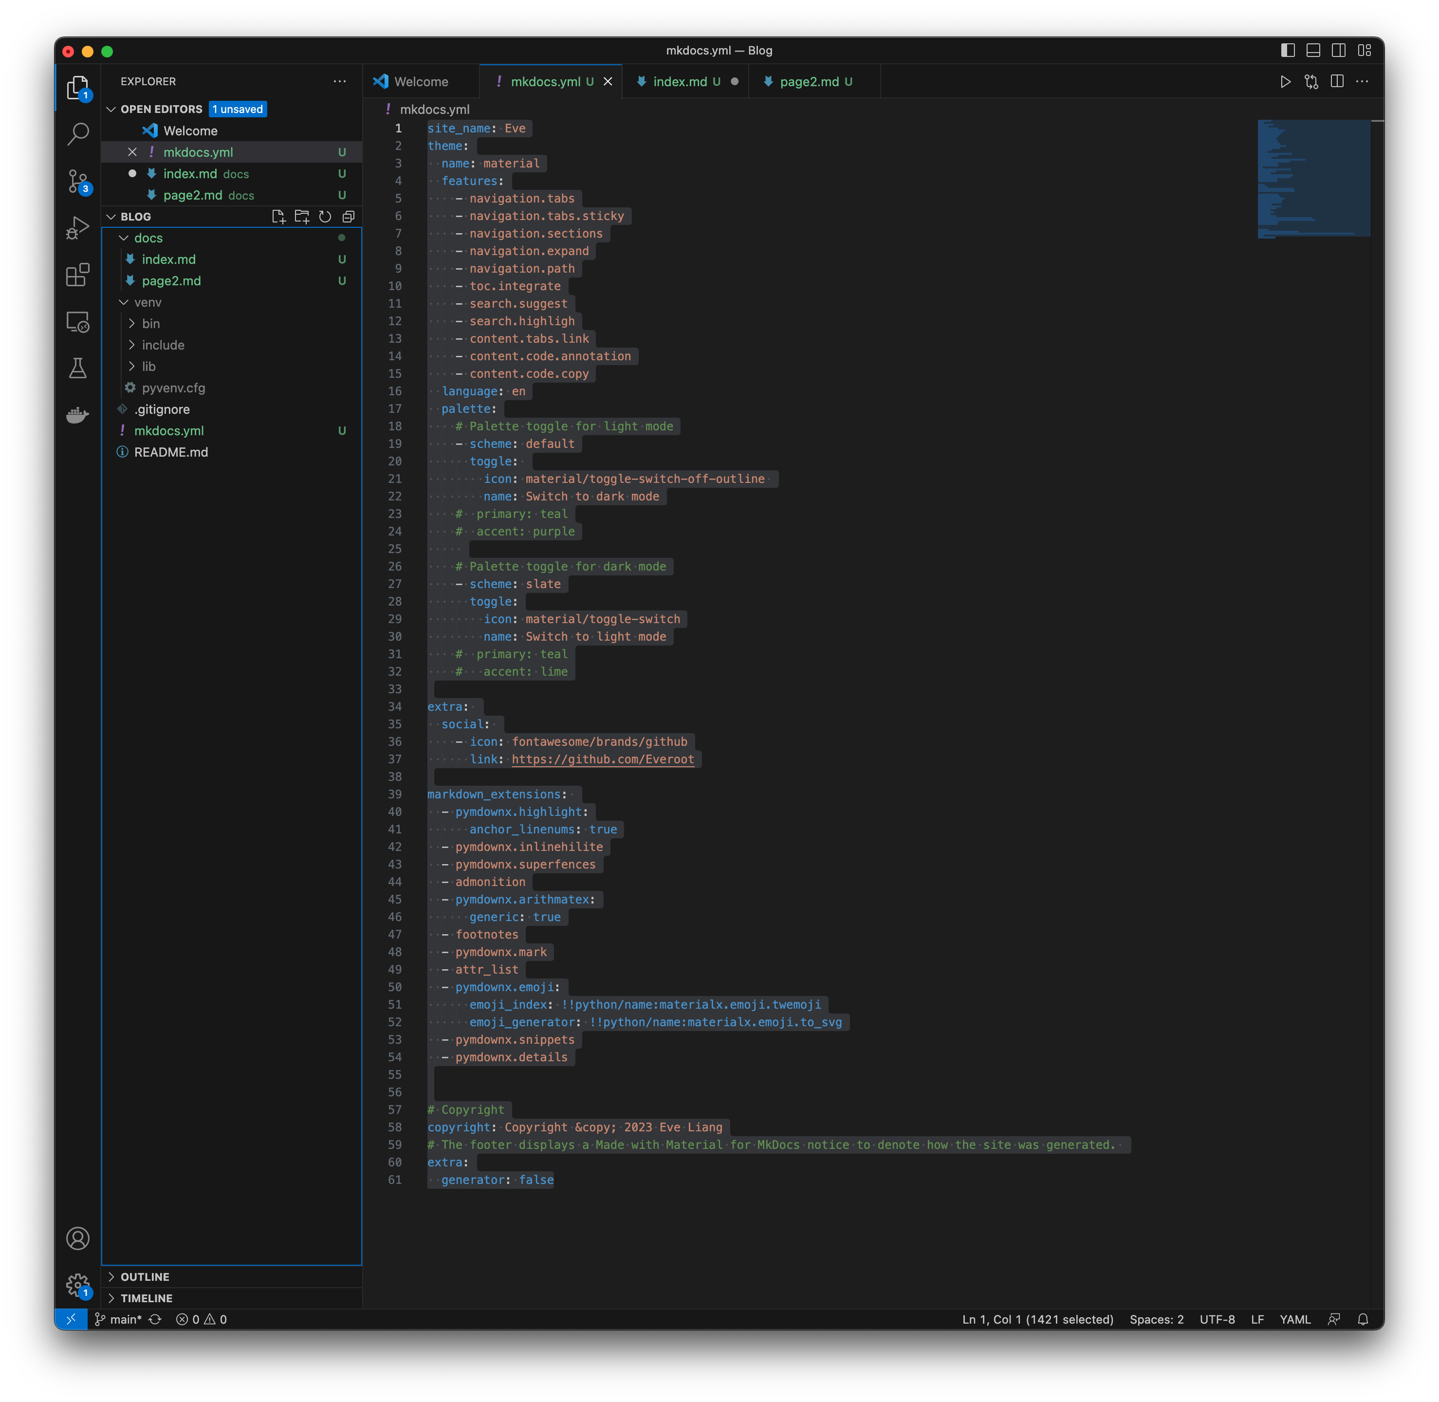The width and height of the screenshot is (1439, 1402).
Task: Click the feedback icon in status bar
Action: pyautogui.click(x=1333, y=1319)
